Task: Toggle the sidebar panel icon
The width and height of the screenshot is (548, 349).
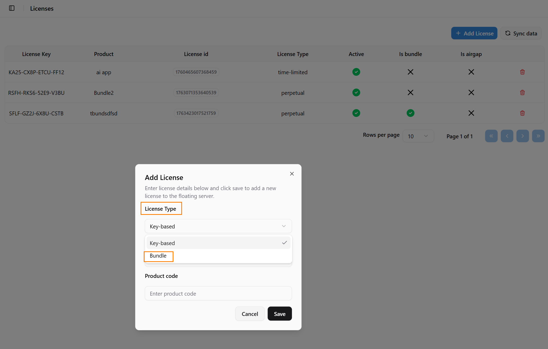Action: click(x=12, y=8)
